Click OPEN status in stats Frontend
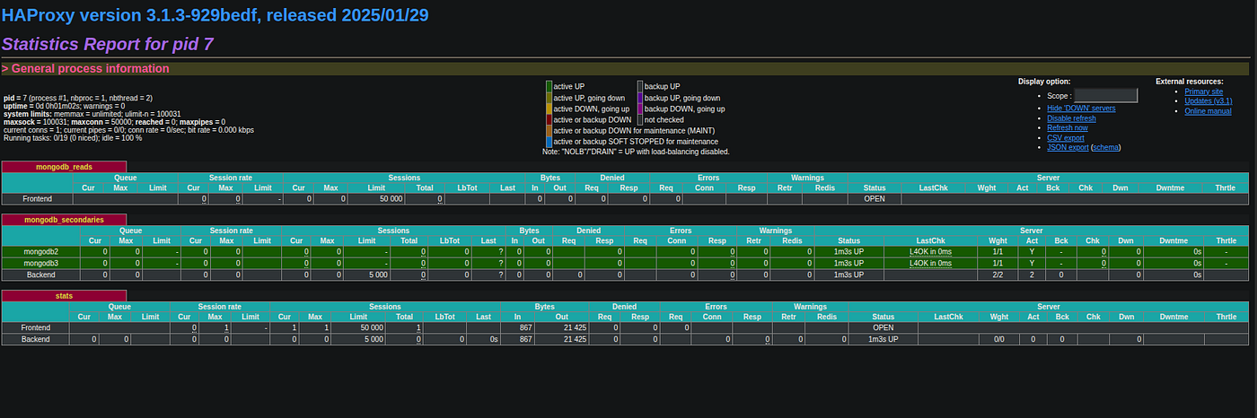 [882, 328]
